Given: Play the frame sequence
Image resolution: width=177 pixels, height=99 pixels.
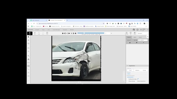Looking at the screenshot, I should (x=69, y=33).
